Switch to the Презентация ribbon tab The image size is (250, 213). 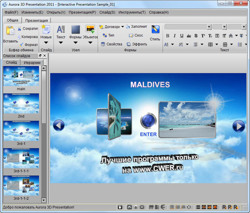(36, 20)
